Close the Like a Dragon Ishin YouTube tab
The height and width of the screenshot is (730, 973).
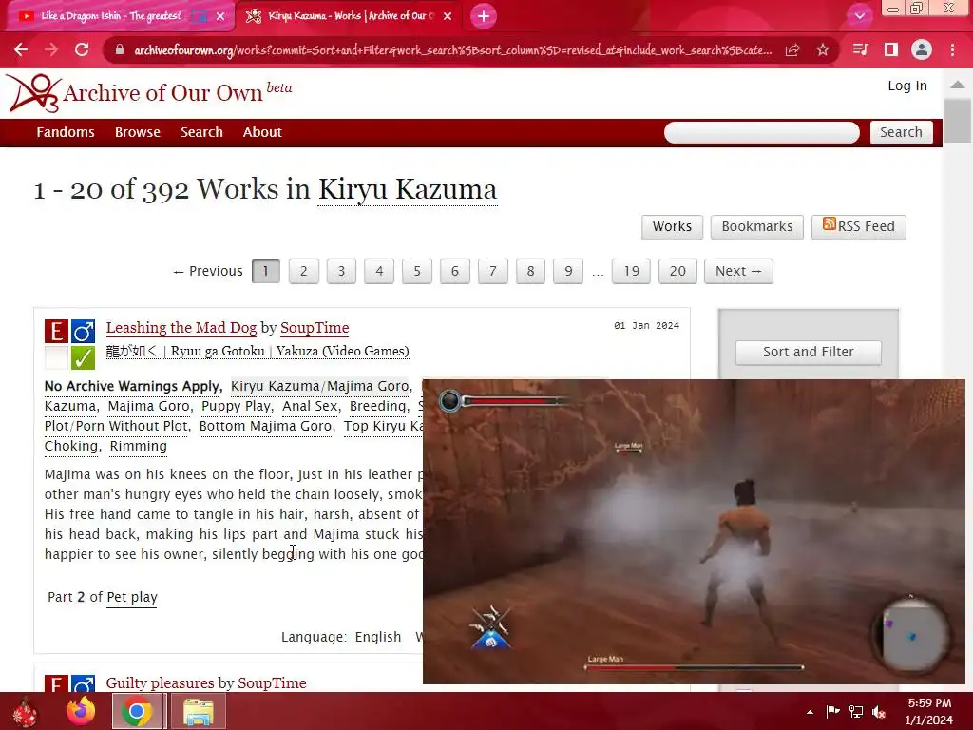tap(220, 17)
